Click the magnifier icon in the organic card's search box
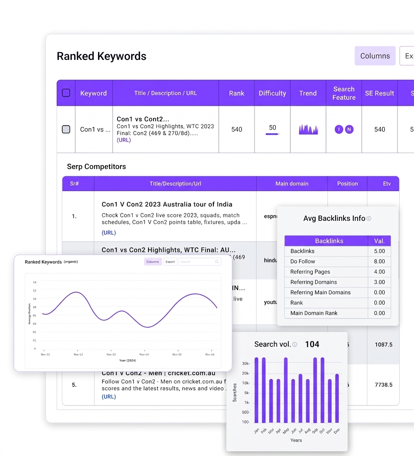Image resolution: width=414 pixels, height=456 pixels. click(x=217, y=262)
